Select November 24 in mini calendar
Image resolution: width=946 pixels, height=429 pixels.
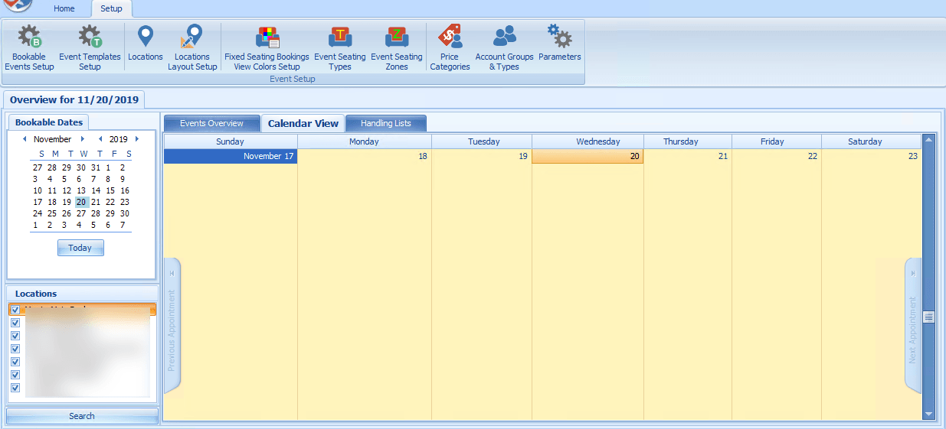38,213
